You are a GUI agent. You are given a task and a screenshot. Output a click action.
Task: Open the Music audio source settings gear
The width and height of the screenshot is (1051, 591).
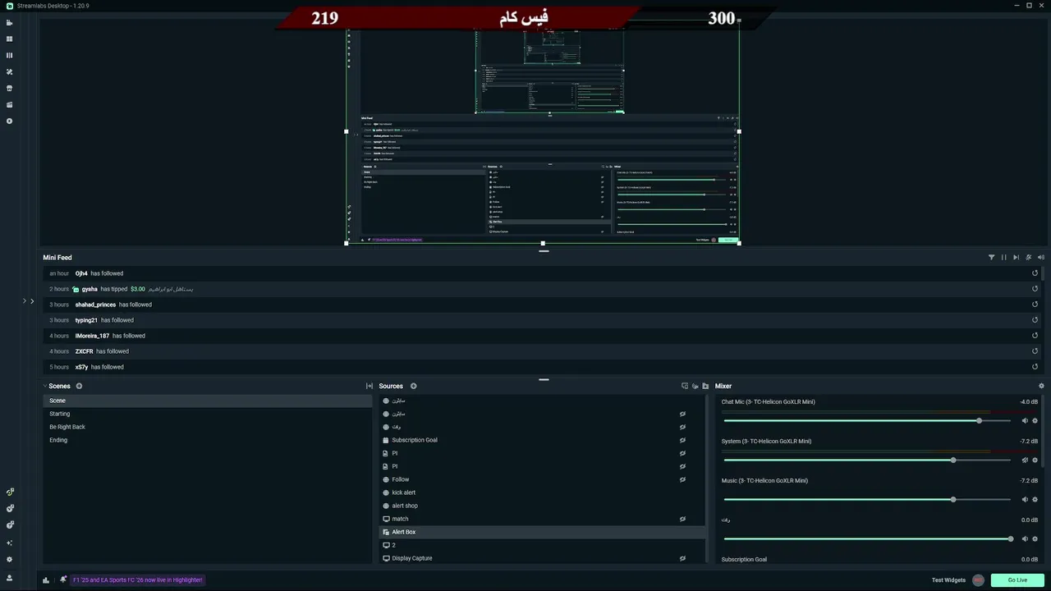(1035, 500)
